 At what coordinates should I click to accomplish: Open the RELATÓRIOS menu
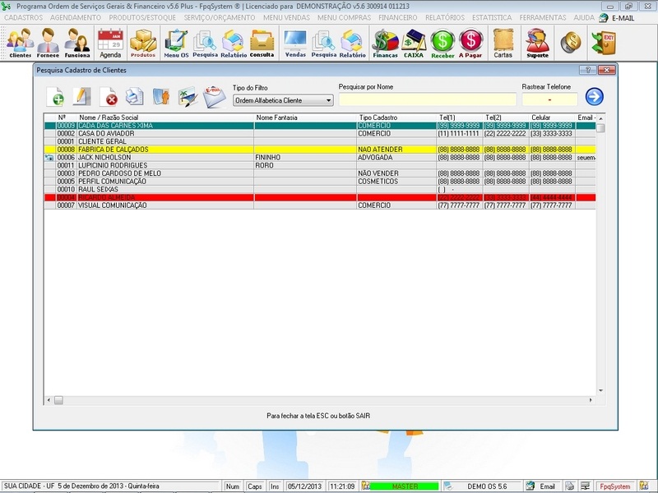pyautogui.click(x=445, y=17)
